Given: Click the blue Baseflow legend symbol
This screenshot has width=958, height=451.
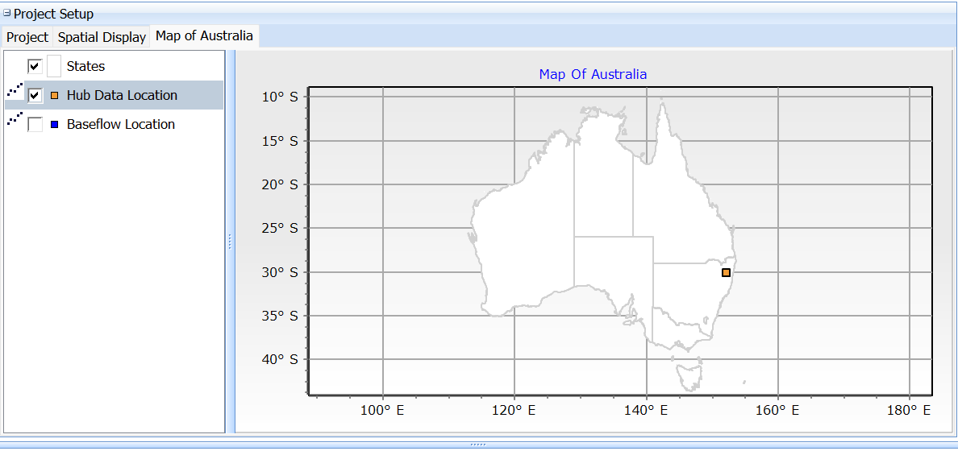Looking at the screenshot, I should click(x=55, y=125).
